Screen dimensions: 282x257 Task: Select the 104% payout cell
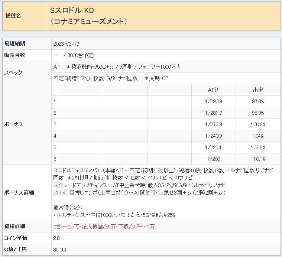click(258, 136)
